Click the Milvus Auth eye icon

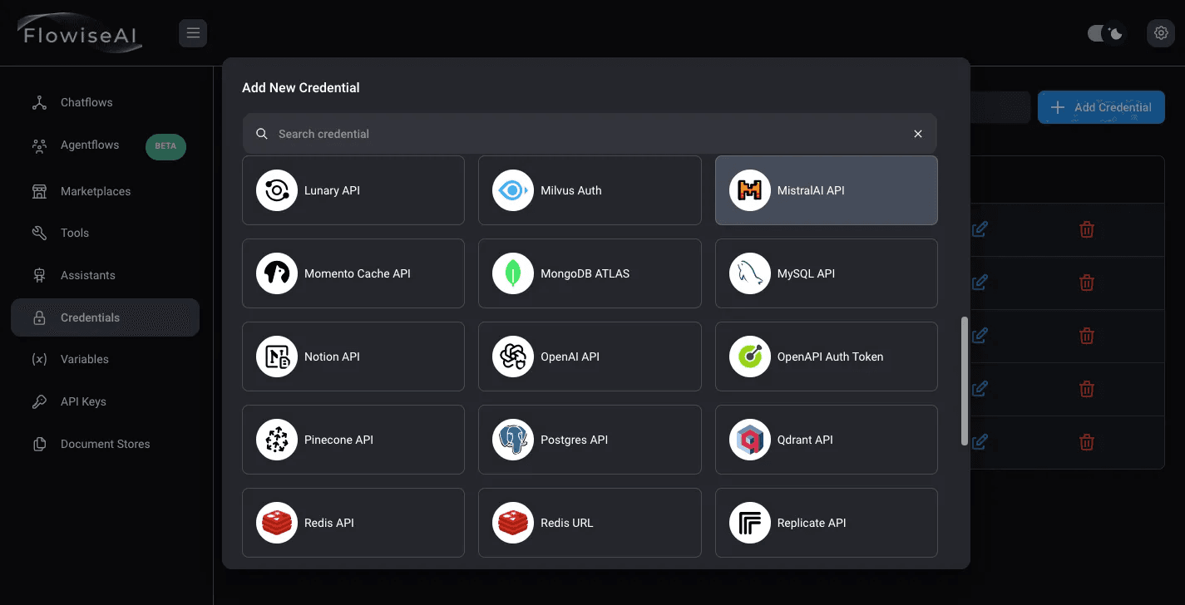click(x=512, y=190)
